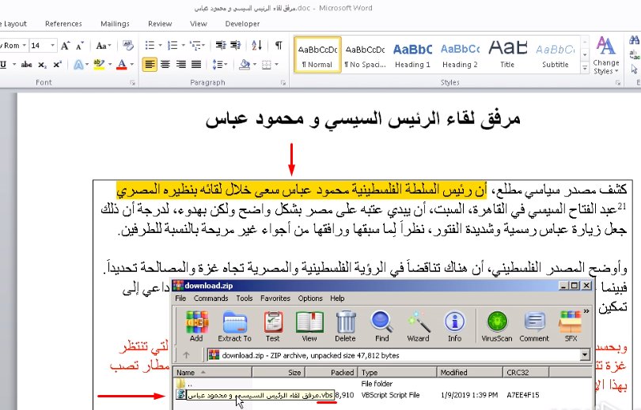
Task: Apply the Heading 1 style
Action: (412, 55)
